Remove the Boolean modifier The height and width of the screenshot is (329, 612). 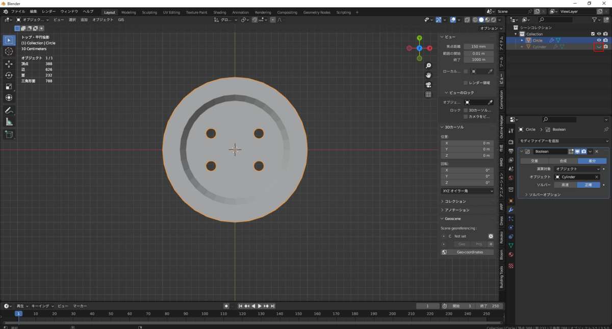(x=597, y=151)
